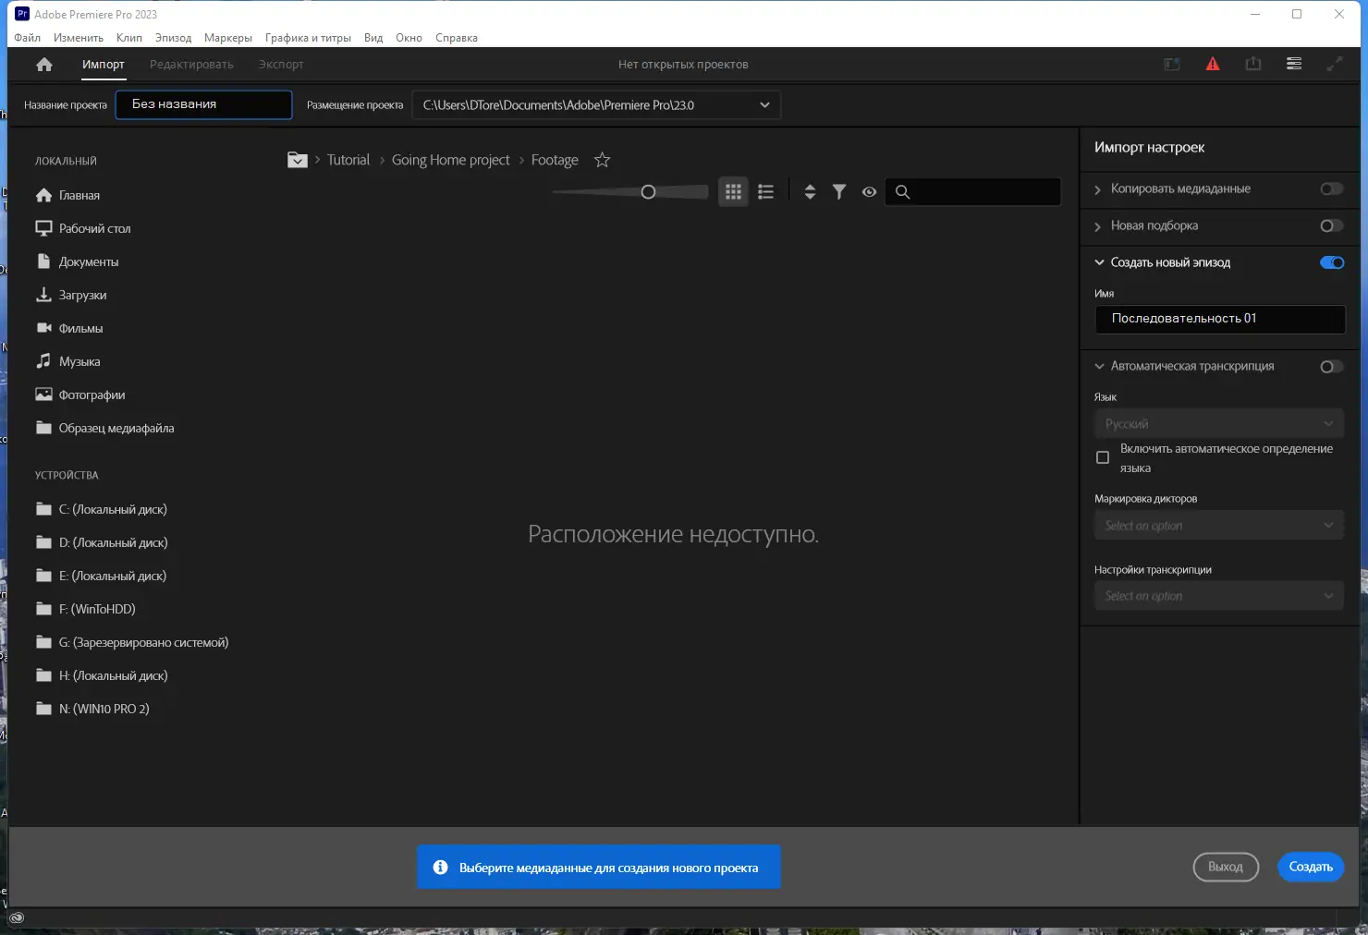Screen dimensions: 1368x935
Task: Open the sort order options
Action: click(x=810, y=191)
